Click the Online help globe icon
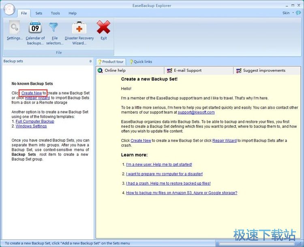304x247 pixels. [x=100, y=71]
